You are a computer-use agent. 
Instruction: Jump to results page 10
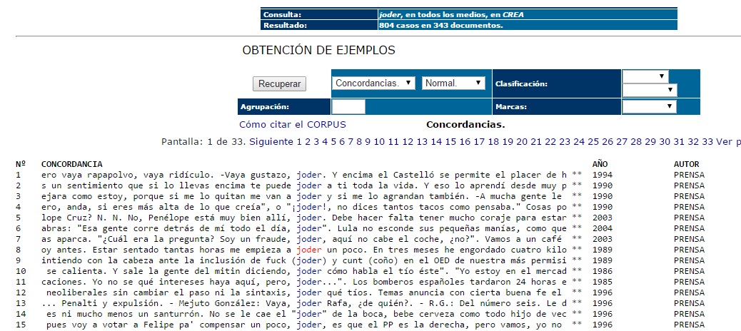[379, 141]
